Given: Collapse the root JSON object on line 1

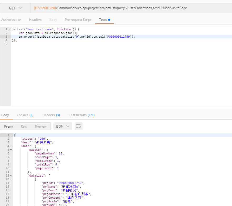Looking at the screenshot, I should 11,135.
